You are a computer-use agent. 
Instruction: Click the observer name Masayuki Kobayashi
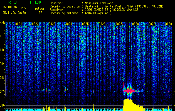tap(100, 3)
